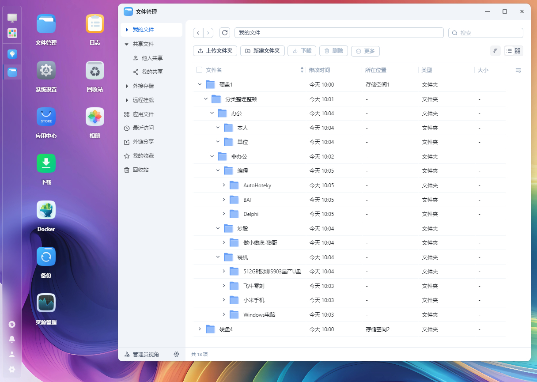Collapse the 装机 folder
The height and width of the screenshot is (382, 537).
[x=218, y=257]
